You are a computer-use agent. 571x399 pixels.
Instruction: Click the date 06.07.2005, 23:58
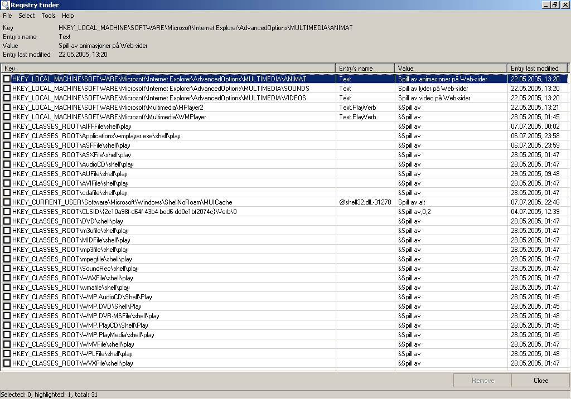click(x=535, y=136)
